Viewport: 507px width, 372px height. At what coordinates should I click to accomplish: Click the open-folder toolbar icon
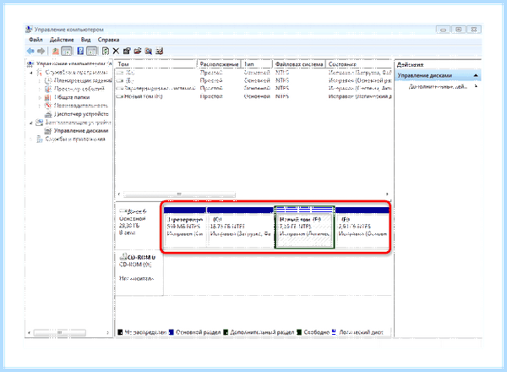[x=138, y=51]
